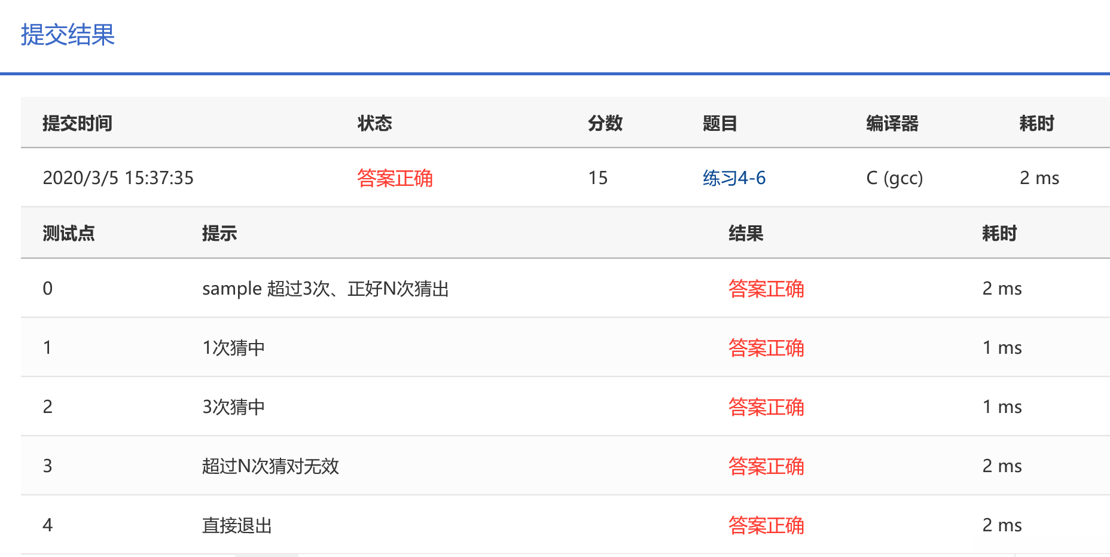Select hint text for the sample test point
The height and width of the screenshot is (557, 1110).
325,289
